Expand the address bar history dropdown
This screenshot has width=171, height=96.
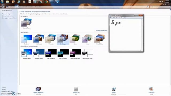click(146, 7)
